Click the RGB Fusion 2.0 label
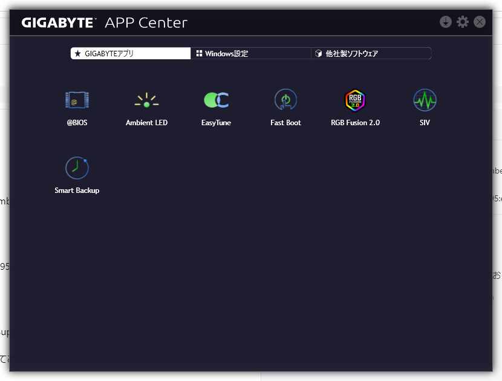Viewport: 502px width, 381px height. coord(355,123)
